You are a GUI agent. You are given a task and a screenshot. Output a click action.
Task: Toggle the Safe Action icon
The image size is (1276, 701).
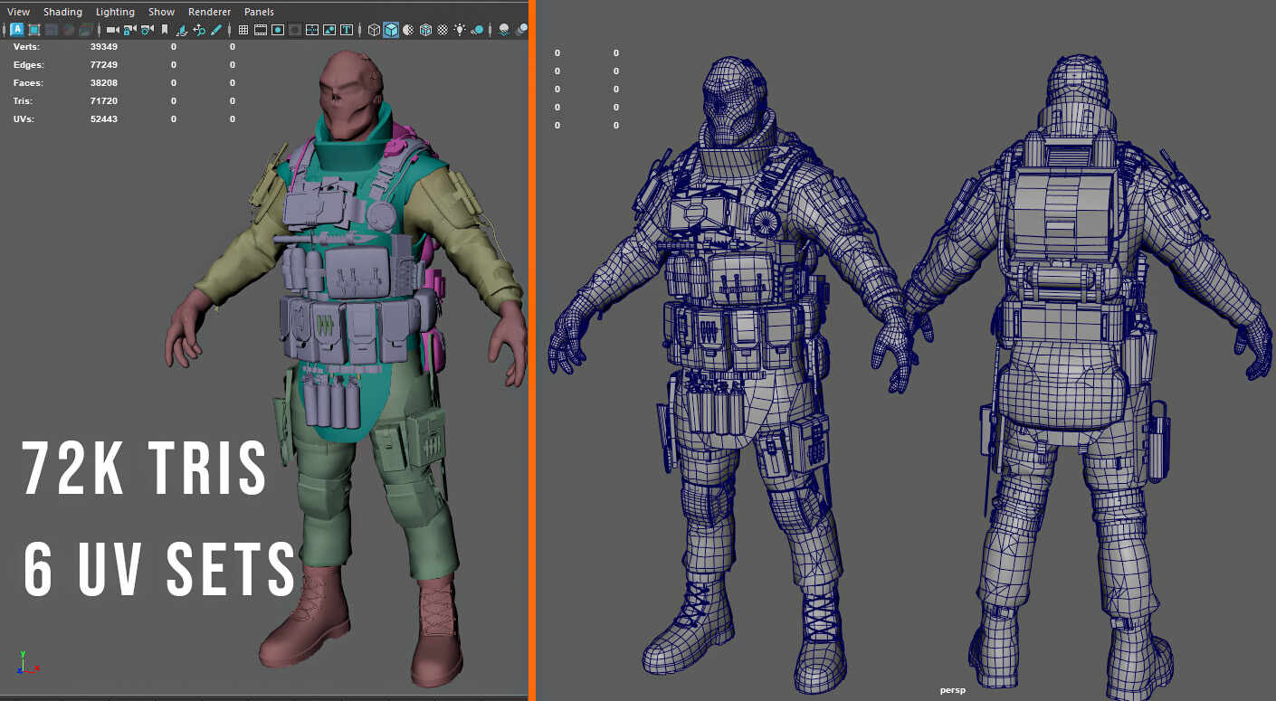coord(329,30)
